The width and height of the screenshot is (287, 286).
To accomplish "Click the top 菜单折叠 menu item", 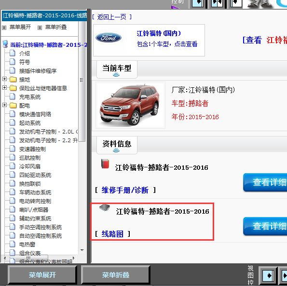I will click(56, 27).
